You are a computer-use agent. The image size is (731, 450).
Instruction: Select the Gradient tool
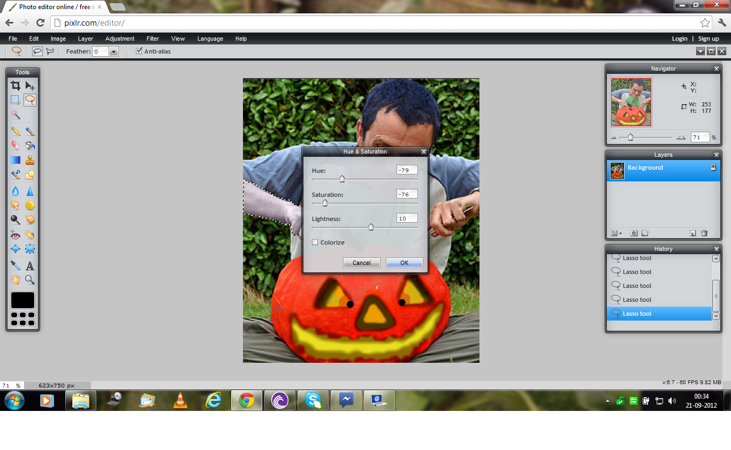(16, 160)
